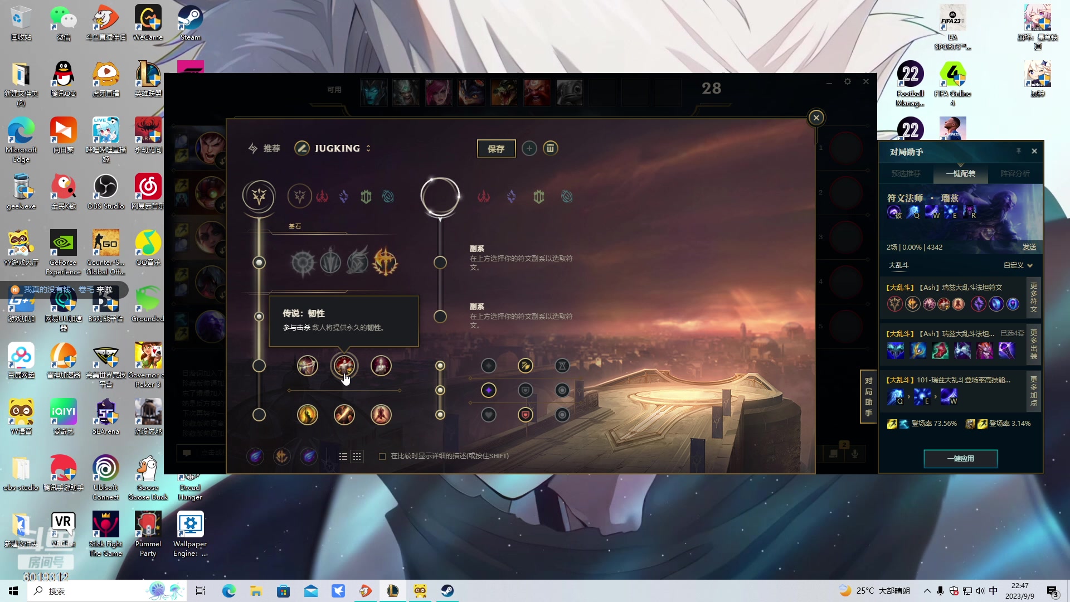Edit rune page name pencil icon
The width and height of the screenshot is (1070, 602).
(301, 148)
